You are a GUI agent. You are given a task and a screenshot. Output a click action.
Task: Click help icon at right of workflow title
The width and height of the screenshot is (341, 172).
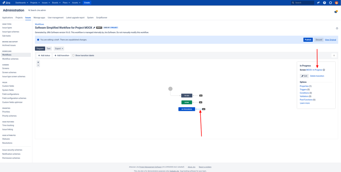click(337, 28)
